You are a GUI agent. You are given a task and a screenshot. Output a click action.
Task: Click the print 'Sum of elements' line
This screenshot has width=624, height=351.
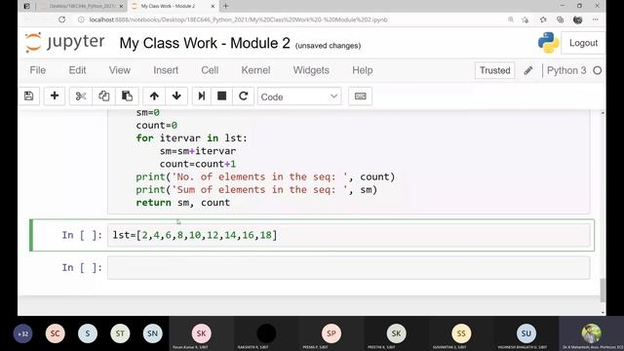click(256, 190)
